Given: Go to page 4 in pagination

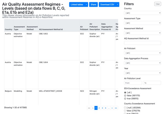Looking at the screenshot, I should (105, 108).
